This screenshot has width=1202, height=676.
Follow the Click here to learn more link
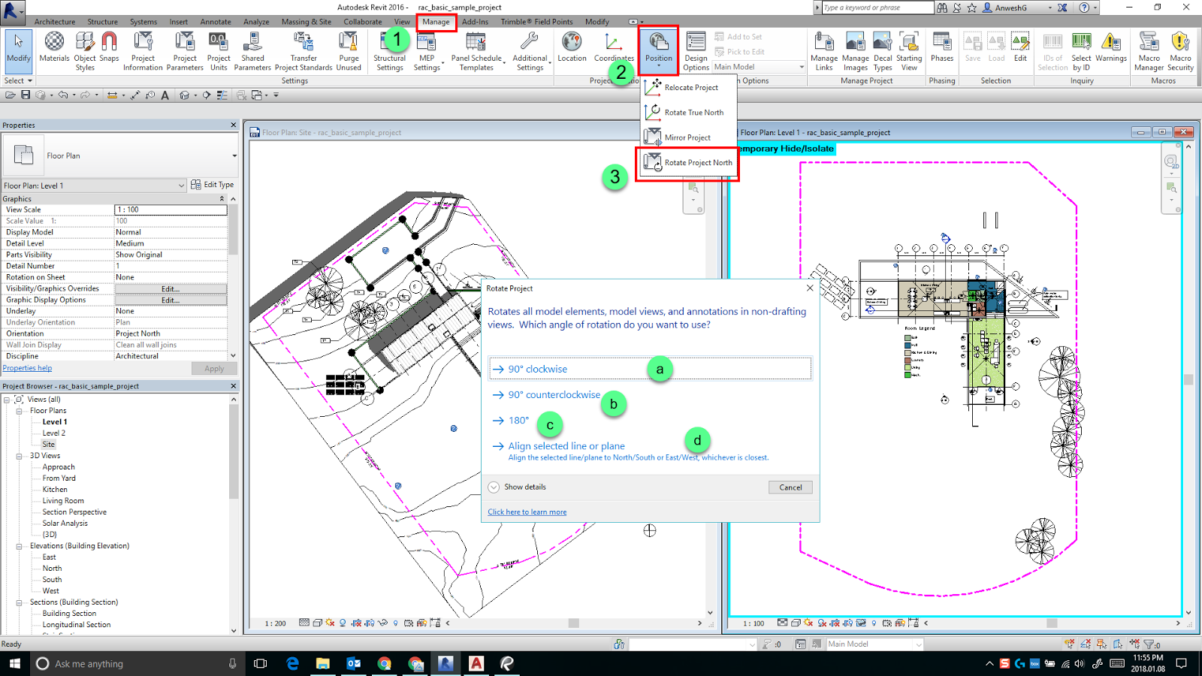coord(527,512)
